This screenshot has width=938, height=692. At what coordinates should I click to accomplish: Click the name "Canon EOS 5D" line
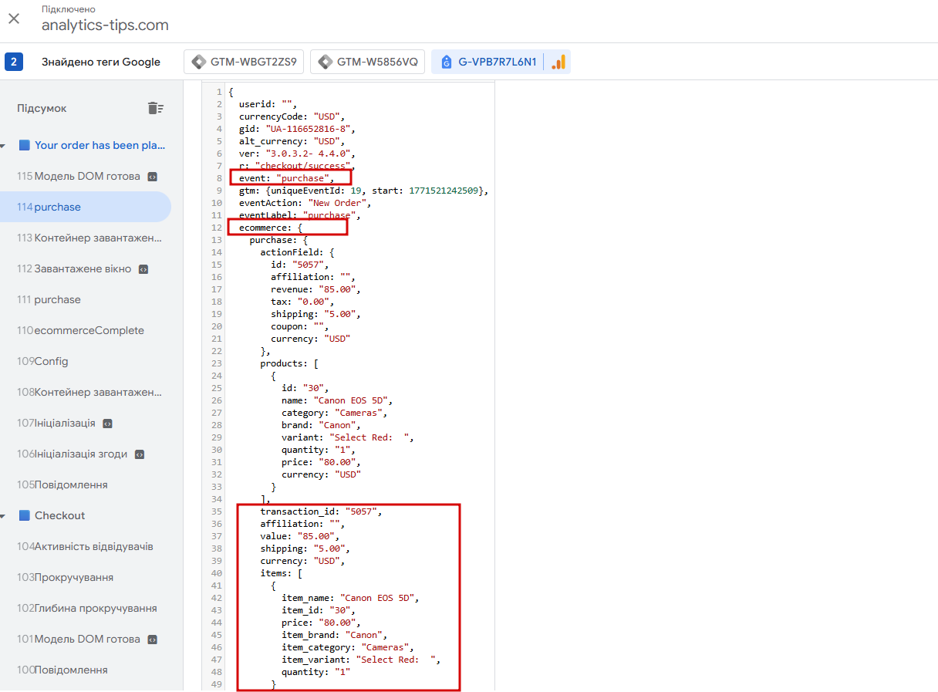(337, 400)
